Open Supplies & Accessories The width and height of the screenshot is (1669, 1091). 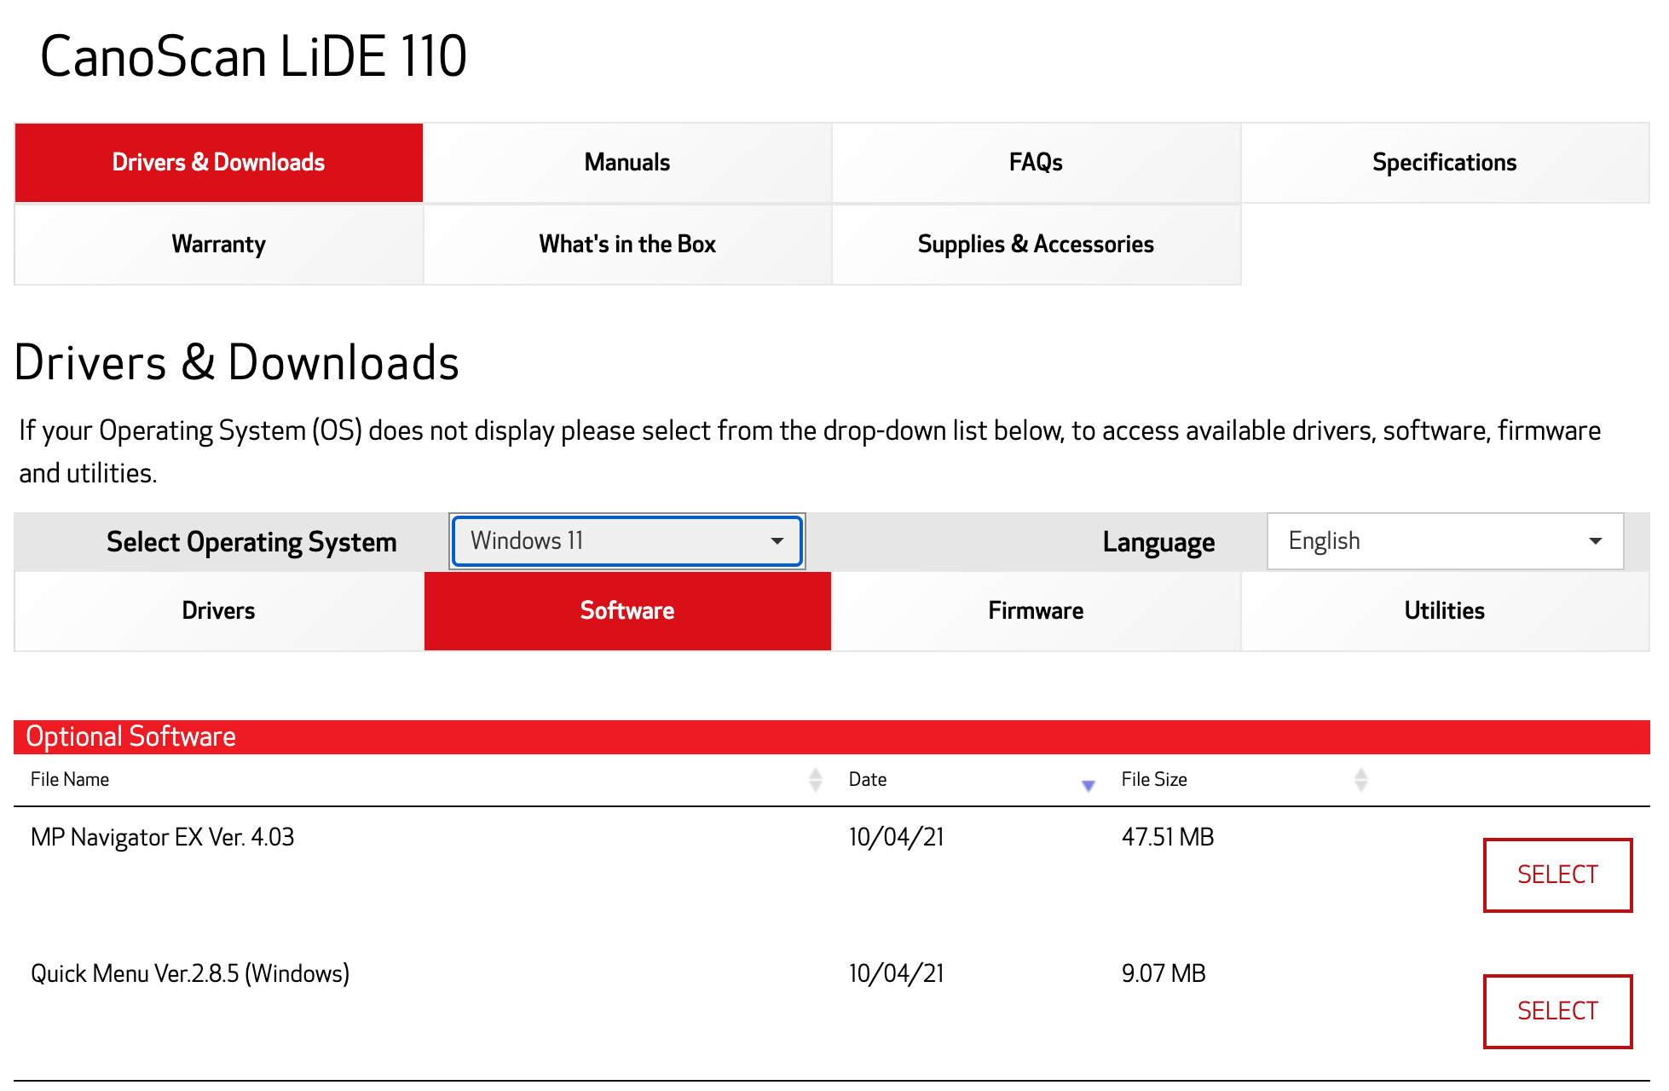click(1035, 244)
